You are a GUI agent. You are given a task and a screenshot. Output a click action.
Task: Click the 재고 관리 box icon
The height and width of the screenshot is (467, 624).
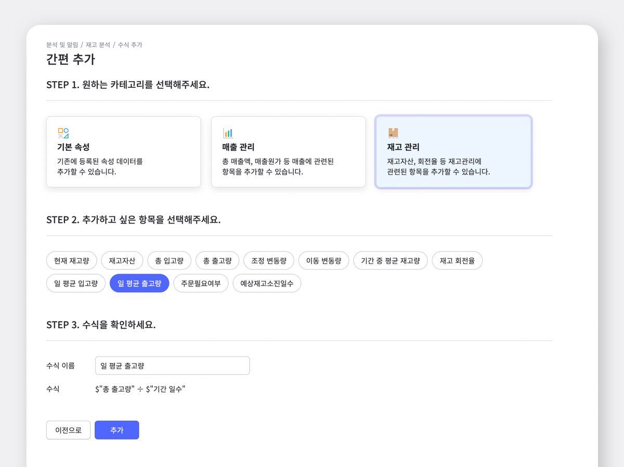[x=393, y=133]
